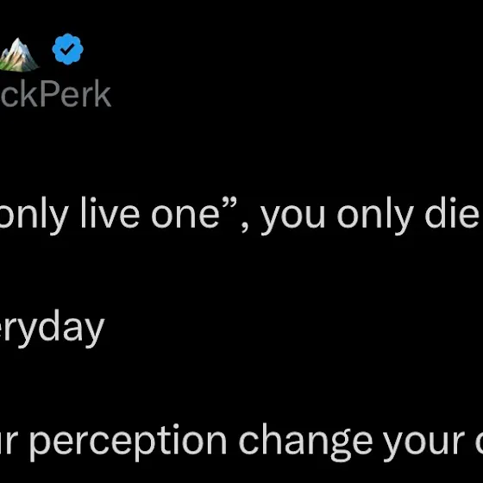This screenshot has height=483, width=483.
Task: Click the letter "k" ending the gray handle
Action: [103, 94]
